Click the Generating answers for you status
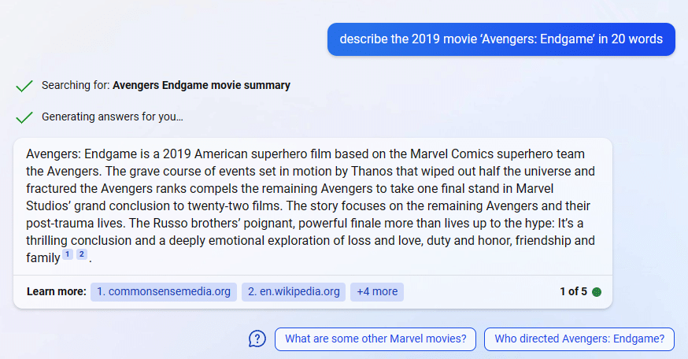Screen dimensions: 688x359 113,117
